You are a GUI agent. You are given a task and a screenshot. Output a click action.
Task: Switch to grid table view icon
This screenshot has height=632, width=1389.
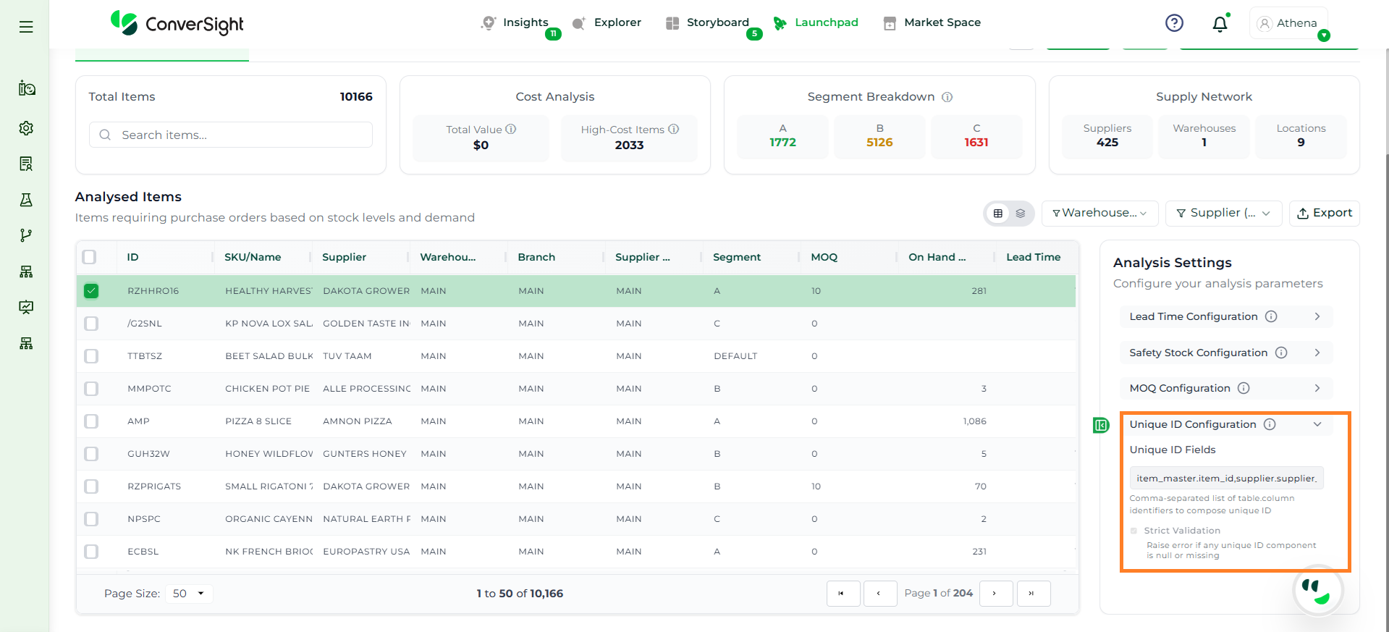coord(998,214)
